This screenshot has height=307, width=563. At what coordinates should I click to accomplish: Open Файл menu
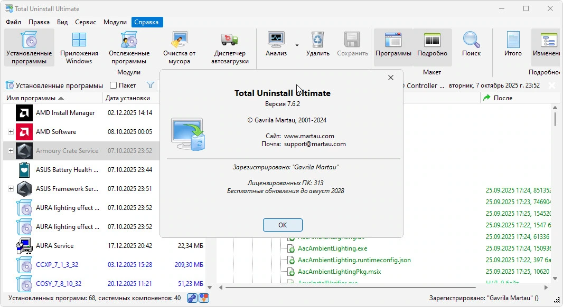point(13,22)
